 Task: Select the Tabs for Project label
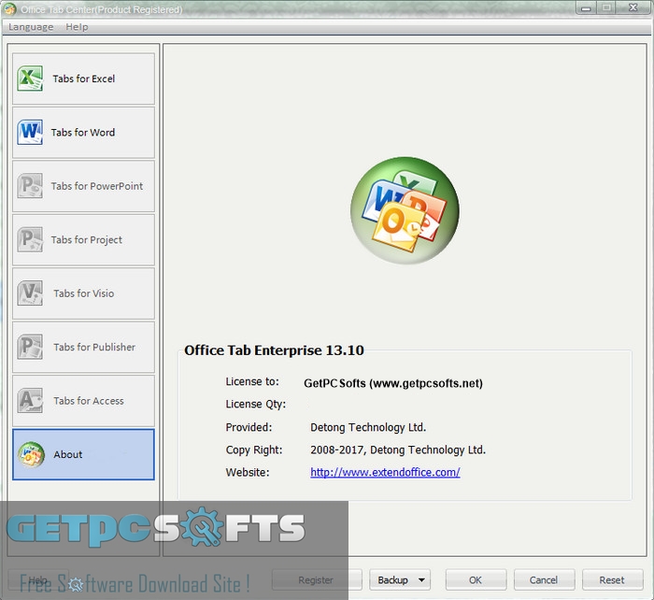86,240
